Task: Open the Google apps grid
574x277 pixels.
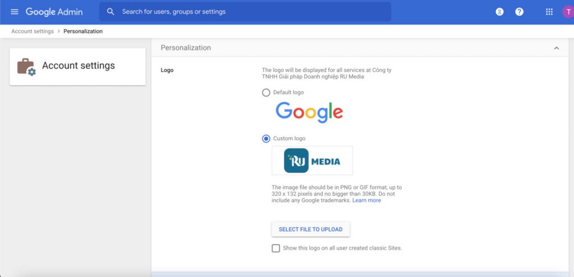Action: tap(549, 12)
